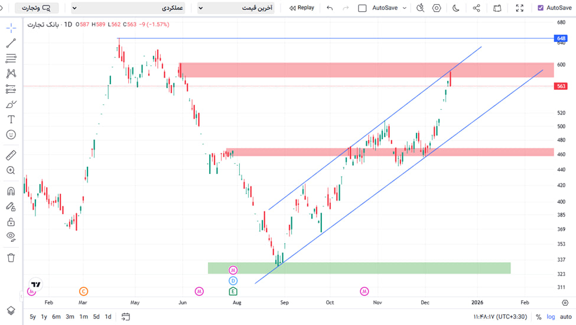This screenshot has height=325, width=576.
Task: Open chart settings hexagon icon
Action: [x=437, y=8]
